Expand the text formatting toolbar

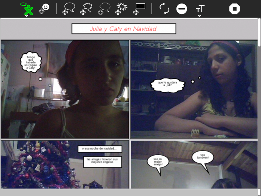(x=200, y=9)
